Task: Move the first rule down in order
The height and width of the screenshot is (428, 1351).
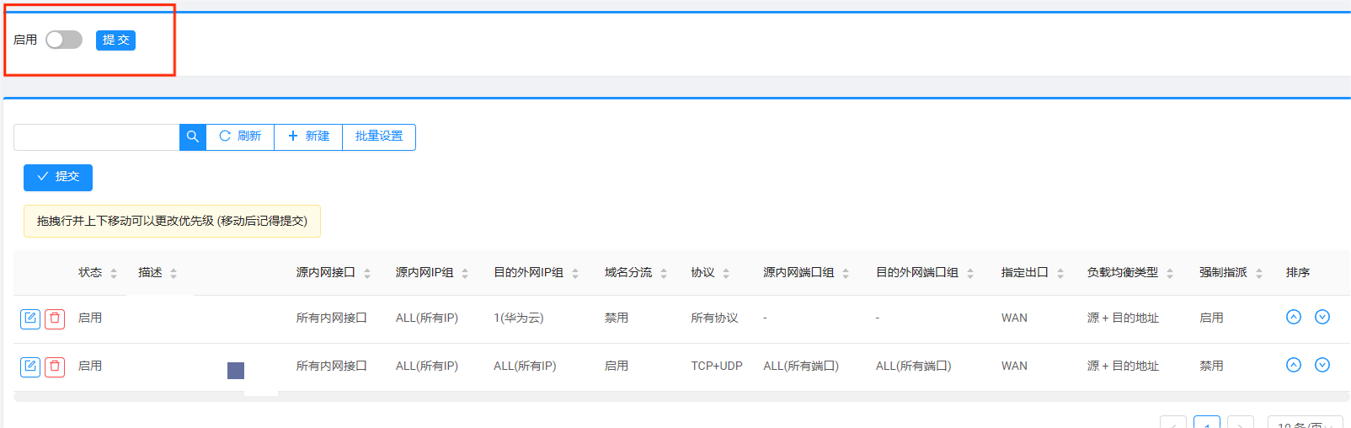Action: tap(1322, 317)
